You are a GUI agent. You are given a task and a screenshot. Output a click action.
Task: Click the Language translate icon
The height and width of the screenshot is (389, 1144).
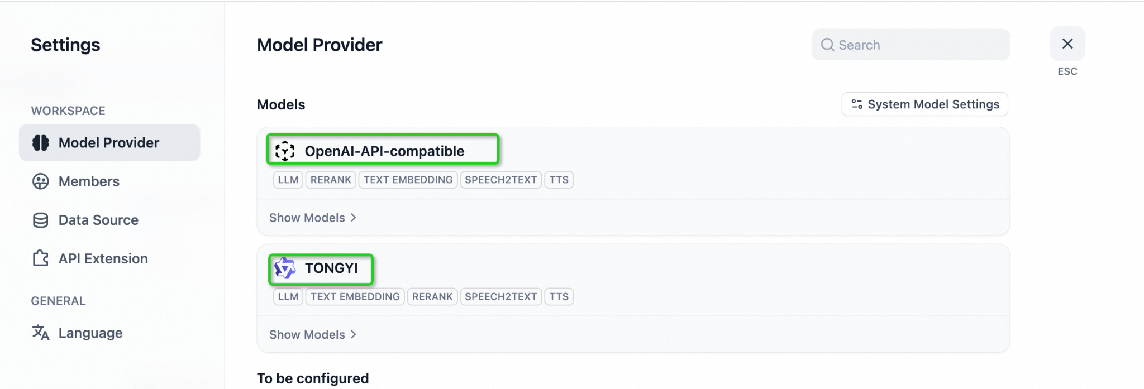coord(40,333)
